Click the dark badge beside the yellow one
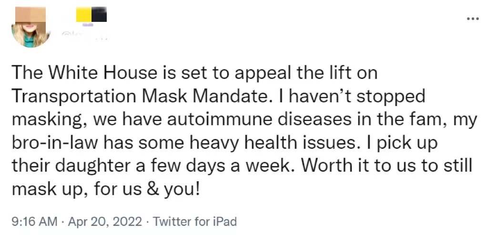Image resolution: width=488 pixels, height=235 pixels. (100, 14)
